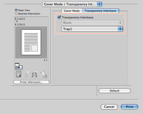This screenshot has width=143, height=114.
Task: Select the Paper View radio button
Action: tap(16, 10)
